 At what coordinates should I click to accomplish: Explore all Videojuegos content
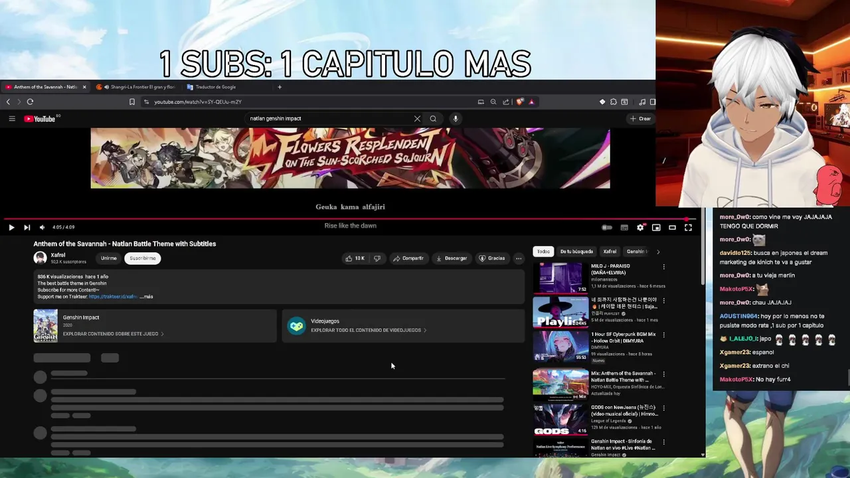tap(403, 325)
